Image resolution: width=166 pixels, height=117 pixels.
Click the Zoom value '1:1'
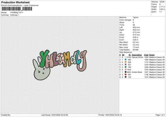tap(160, 12)
